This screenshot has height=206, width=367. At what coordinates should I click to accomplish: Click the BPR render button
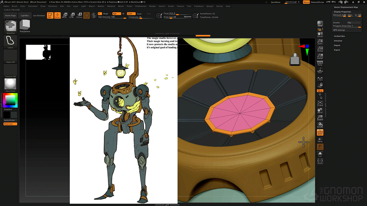(x=320, y=24)
